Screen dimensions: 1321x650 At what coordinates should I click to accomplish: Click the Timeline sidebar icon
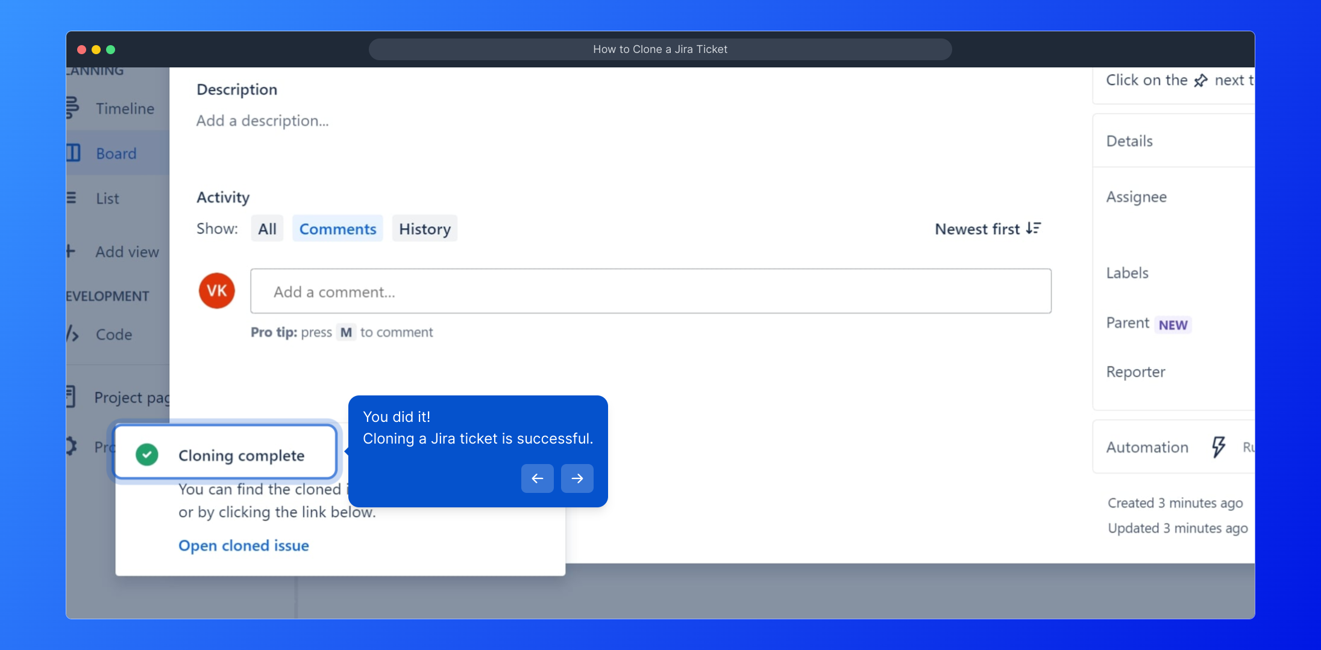(72, 108)
